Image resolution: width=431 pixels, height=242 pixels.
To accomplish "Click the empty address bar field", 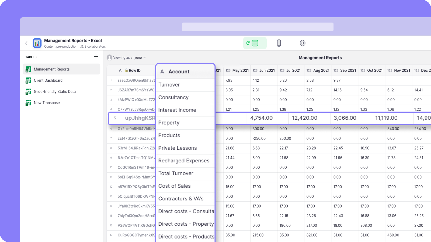I will coord(258,27).
